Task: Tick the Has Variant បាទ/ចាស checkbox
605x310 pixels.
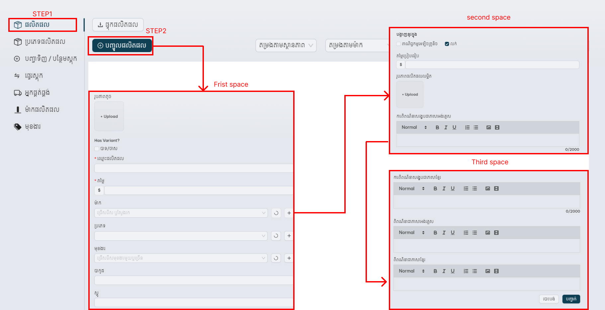Action: 97,149
